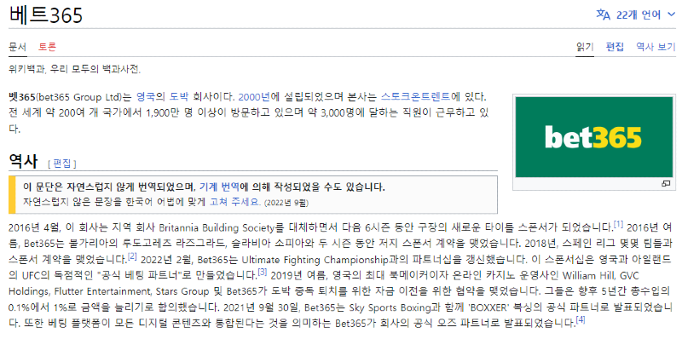Jump to footnote reference 1
Image resolution: width=682 pixels, height=339 pixels.
coord(619,225)
